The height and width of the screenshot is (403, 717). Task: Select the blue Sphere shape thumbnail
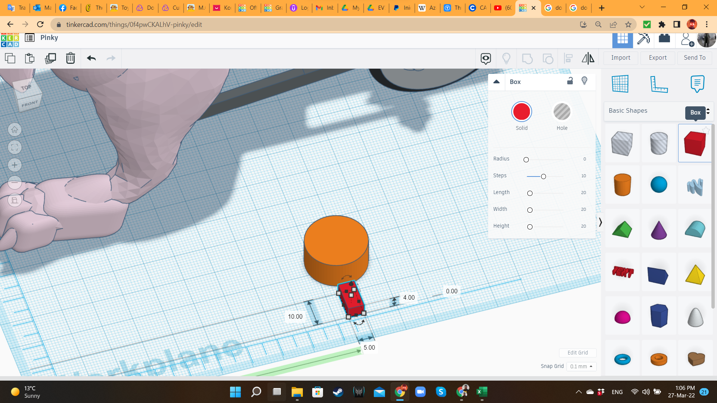pyautogui.click(x=659, y=185)
